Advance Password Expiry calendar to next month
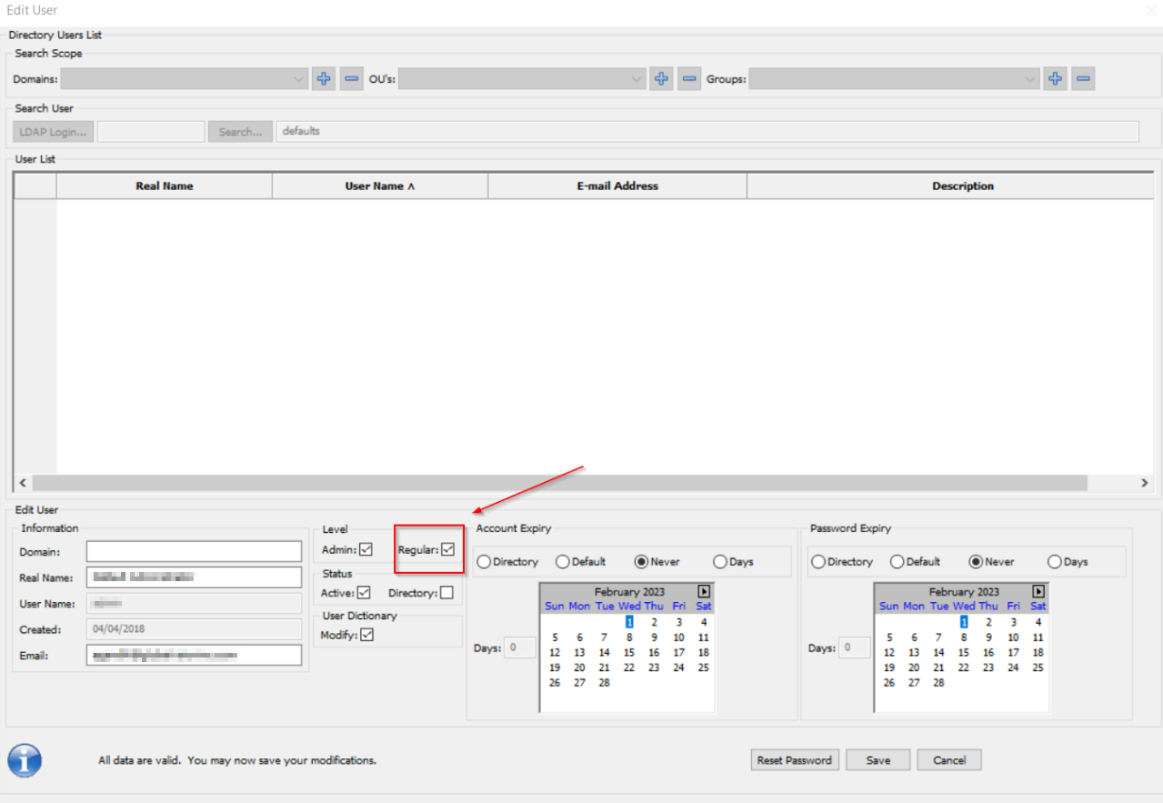 click(1038, 592)
